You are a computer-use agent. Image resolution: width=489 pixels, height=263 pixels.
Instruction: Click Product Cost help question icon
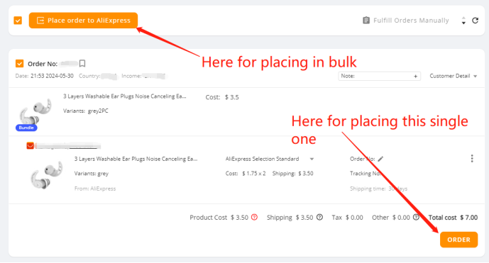tap(255, 217)
